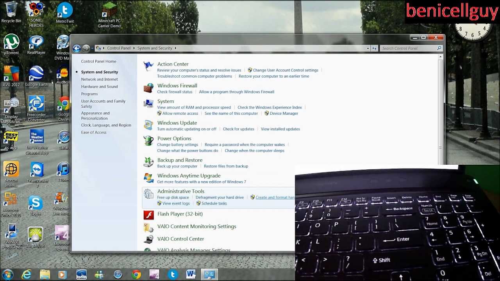The height and width of the screenshot is (281, 500).
Task: Select Control Panel Home in sidebar
Action: 98,61
